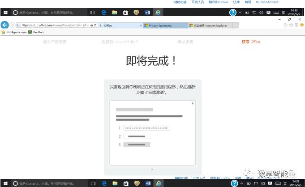Click Cortana search box on upper taskbar

coord(49,13)
